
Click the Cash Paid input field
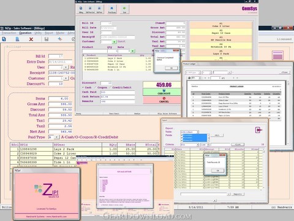coord(118,92)
